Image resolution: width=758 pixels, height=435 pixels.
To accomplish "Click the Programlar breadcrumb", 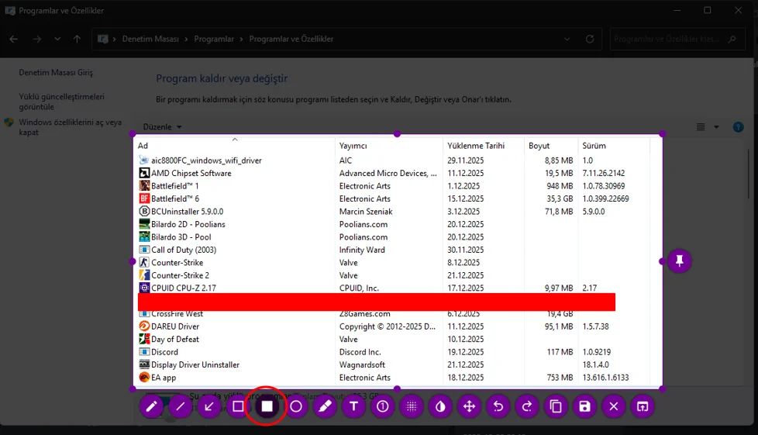I will (x=214, y=40).
